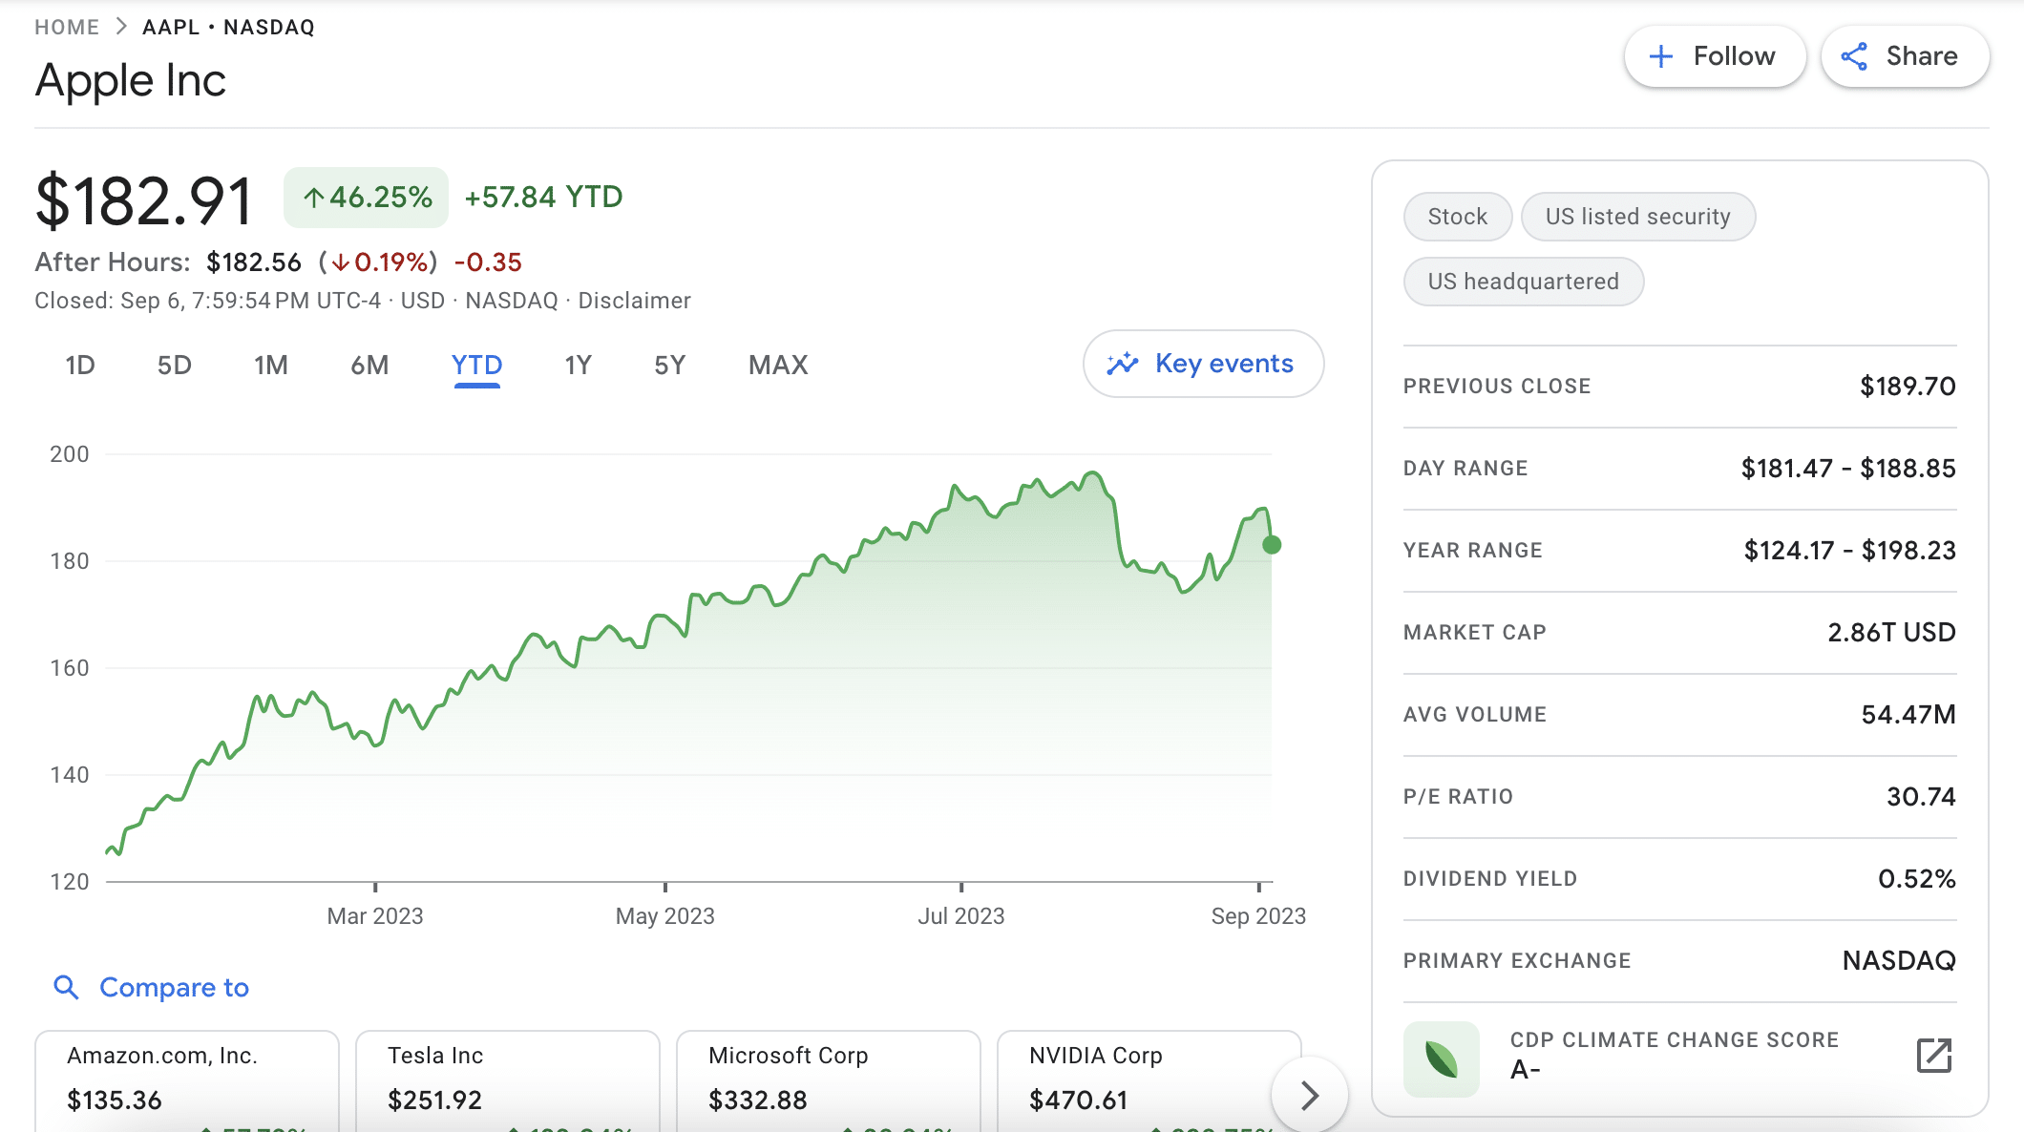Screen dimensions: 2024x1132
Task: Show the 5Y chart range
Action: [x=670, y=366]
